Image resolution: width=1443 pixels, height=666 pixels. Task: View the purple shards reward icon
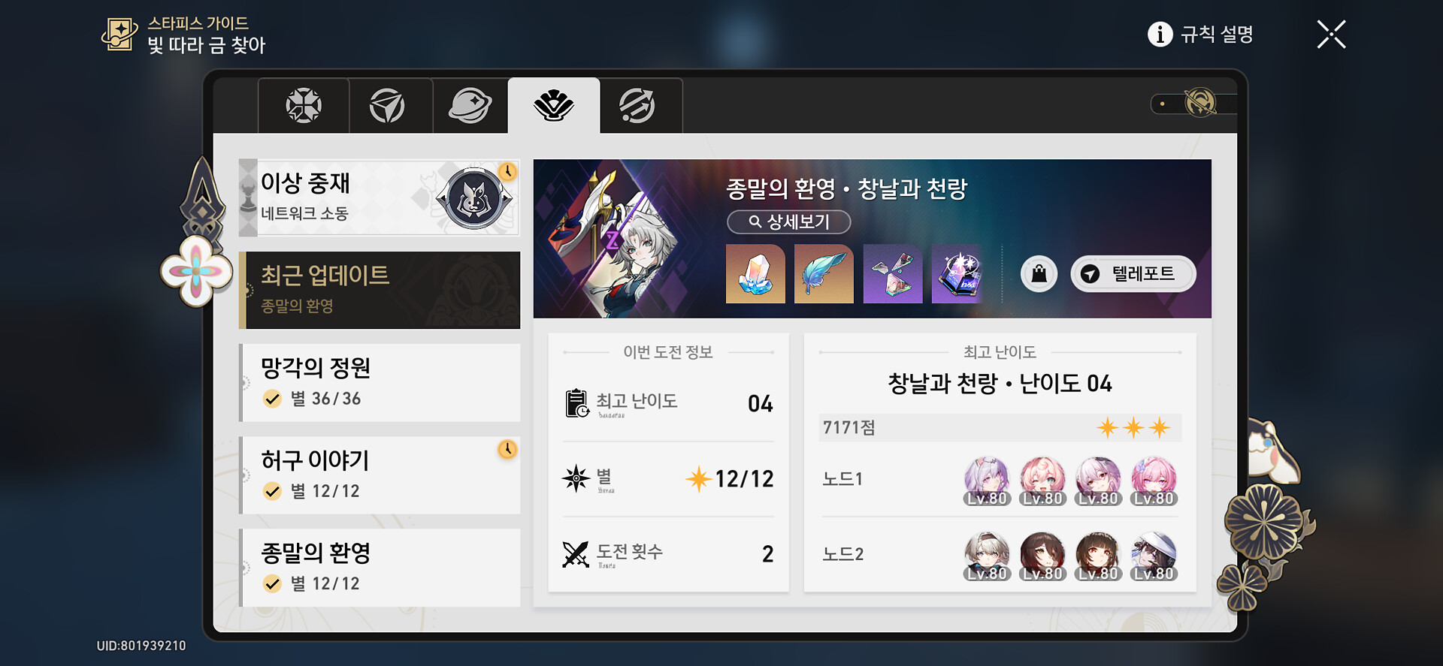click(893, 274)
